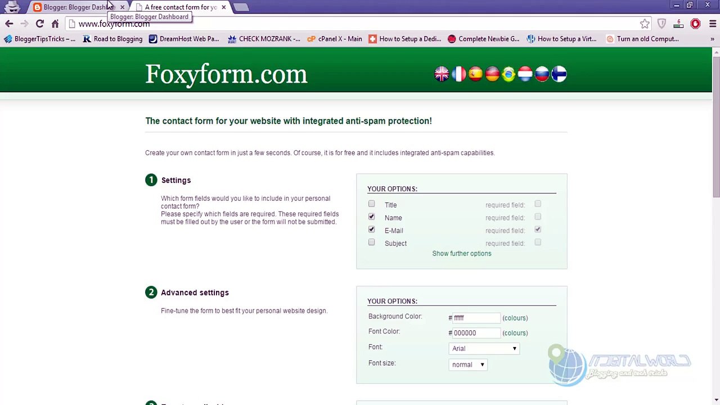720x405 pixels.
Task: Go back using the browser back arrow
Action: pos(9,24)
